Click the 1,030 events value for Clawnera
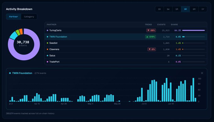The width and height of the screenshot is (214, 122). click(166, 49)
